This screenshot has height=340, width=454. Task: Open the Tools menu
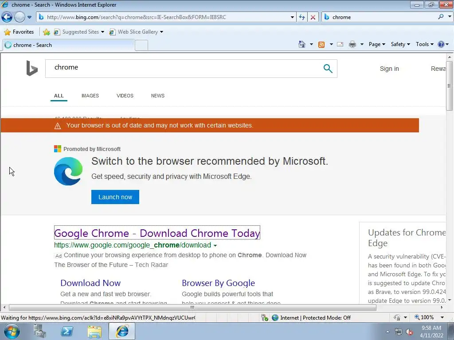(x=424, y=44)
